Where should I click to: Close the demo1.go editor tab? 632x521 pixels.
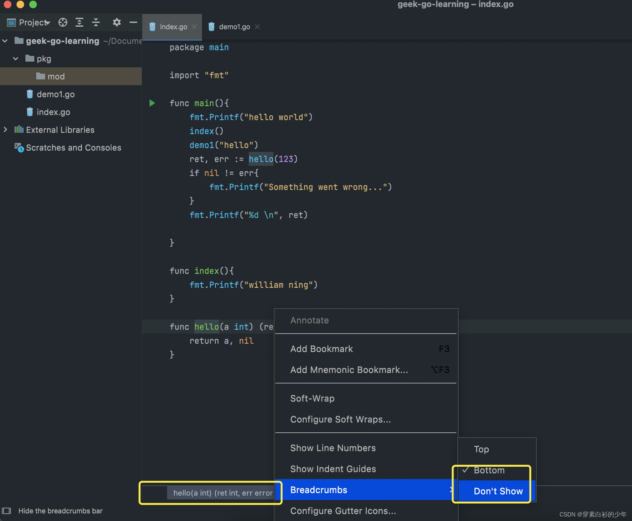tap(258, 27)
